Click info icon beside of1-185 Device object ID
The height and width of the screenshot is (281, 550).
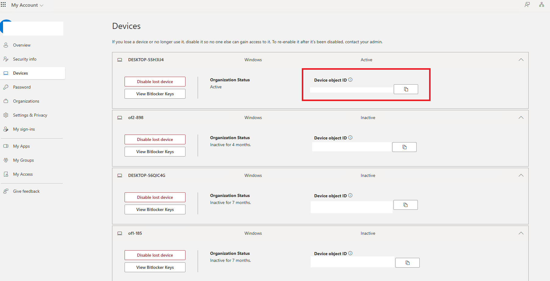pos(350,253)
